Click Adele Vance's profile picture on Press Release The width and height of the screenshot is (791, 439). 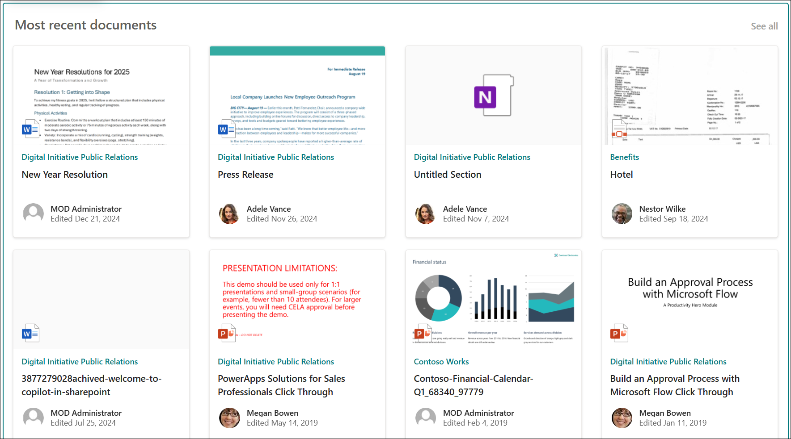(229, 214)
